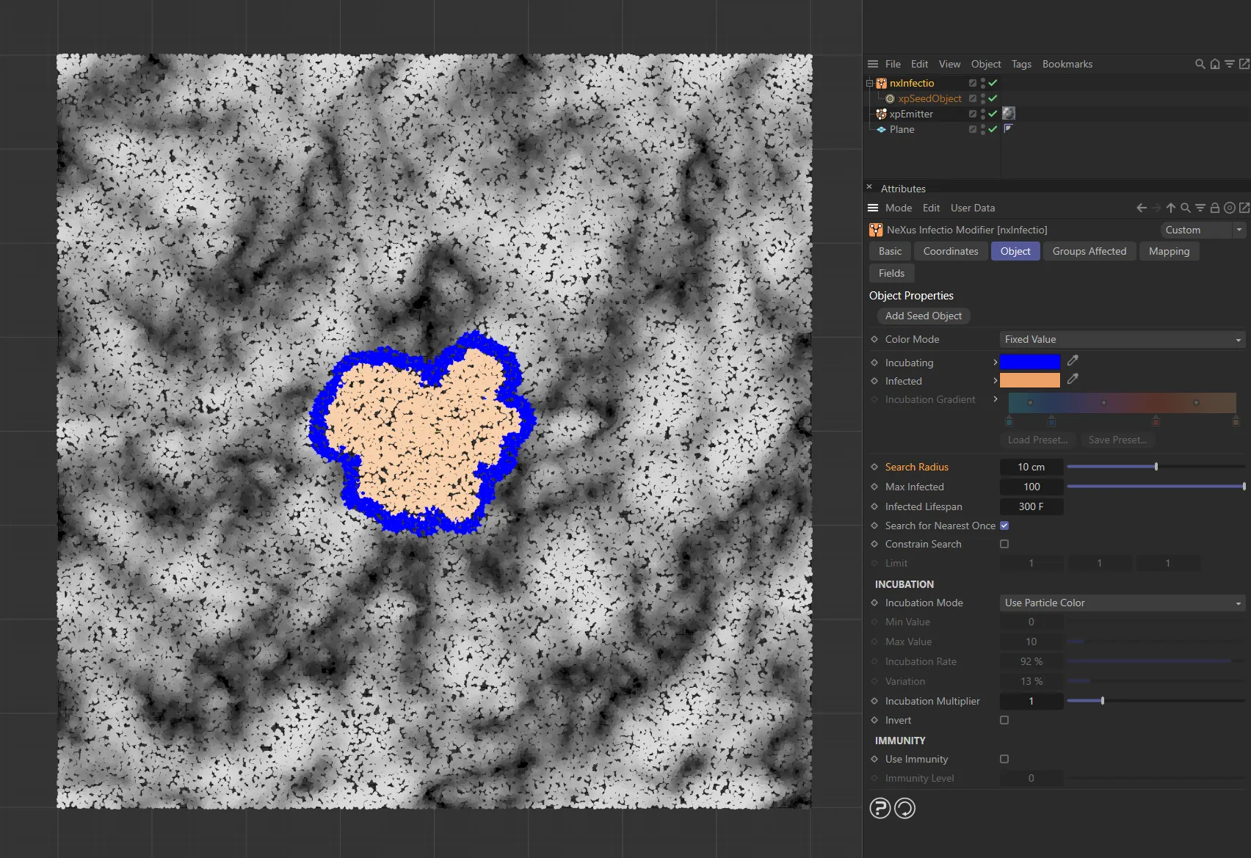Switch to the Groups Affected tab

[x=1089, y=251]
